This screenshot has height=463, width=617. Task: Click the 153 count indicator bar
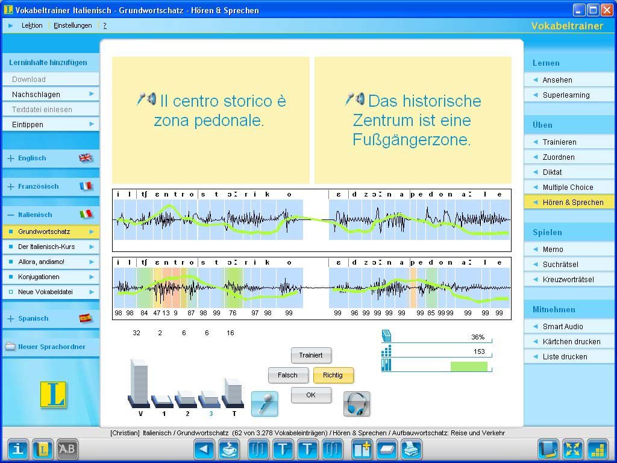(x=436, y=351)
